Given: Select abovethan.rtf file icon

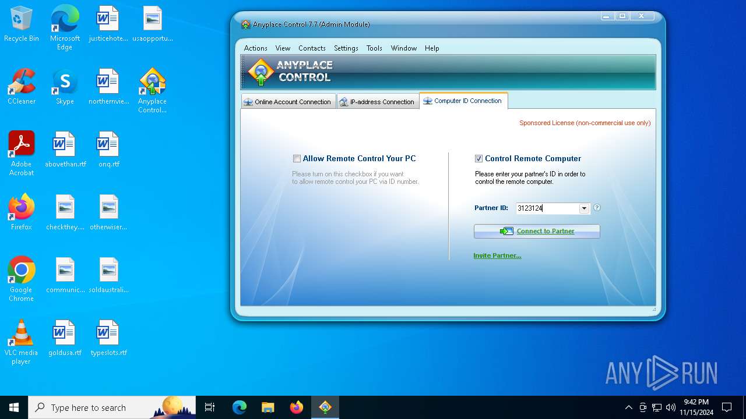Looking at the screenshot, I should [65, 150].
